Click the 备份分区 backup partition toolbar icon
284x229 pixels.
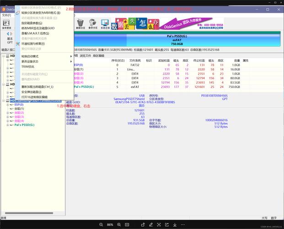pyautogui.click(x=93, y=24)
